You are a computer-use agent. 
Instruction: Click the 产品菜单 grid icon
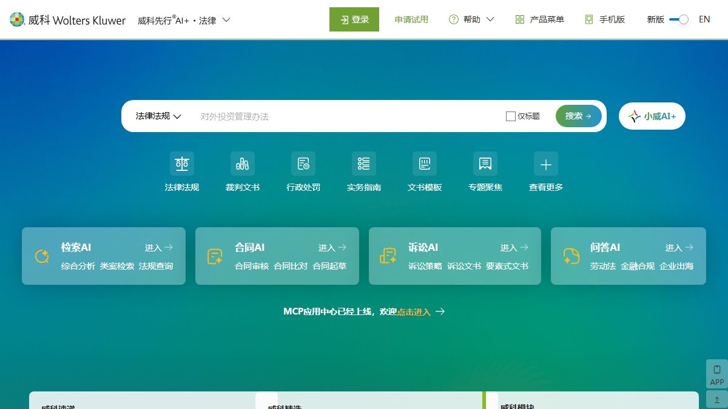[520, 19]
